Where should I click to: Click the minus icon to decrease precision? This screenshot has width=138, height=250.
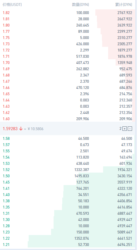coord(130,129)
